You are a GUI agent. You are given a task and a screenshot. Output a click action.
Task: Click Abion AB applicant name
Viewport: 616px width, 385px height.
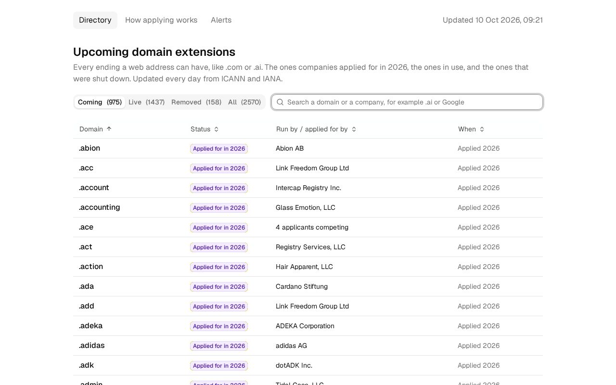(x=290, y=148)
